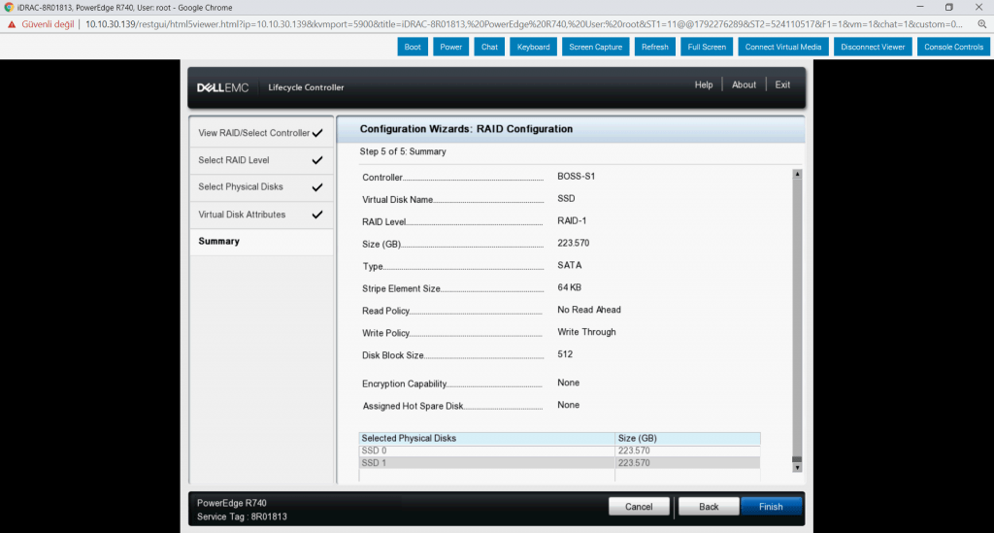Click Finish to create the RAID
This screenshot has width=994, height=533.
coord(771,507)
